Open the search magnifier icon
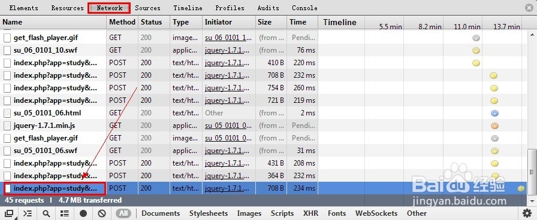This screenshot has height=220, width=537. (x=46, y=213)
